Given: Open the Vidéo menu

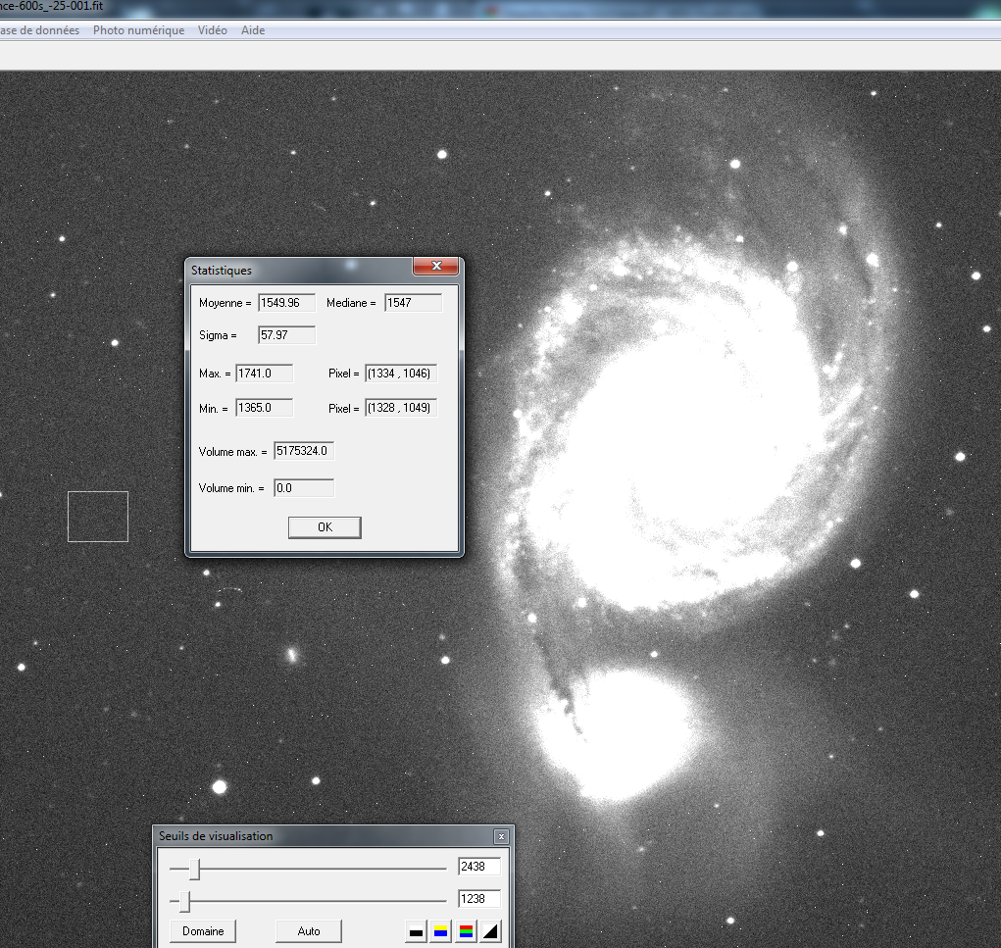Looking at the screenshot, I should tap(212, 30).
